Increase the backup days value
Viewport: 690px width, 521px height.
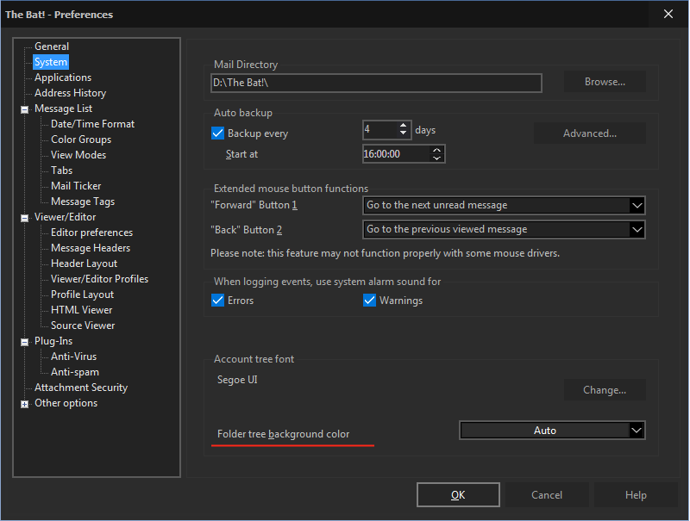(403, 126)
